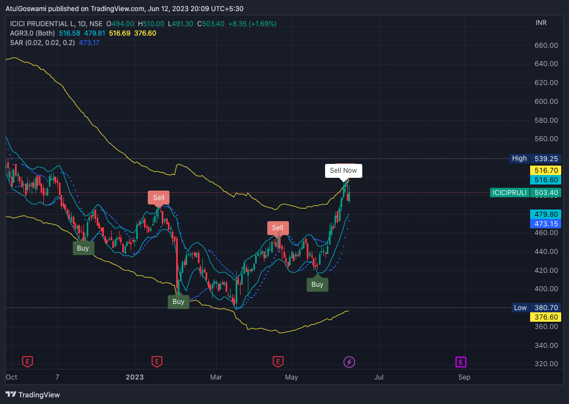Select the AGR3.0 (Both) indicator legend
569x404 pixels.
tap(32, 33)
